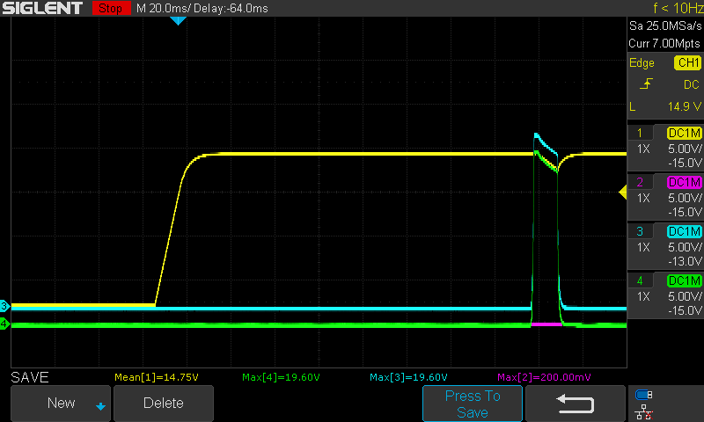704x422 pixels.
Task: Click channel 2 number label
Action: [x=640, y=182]
